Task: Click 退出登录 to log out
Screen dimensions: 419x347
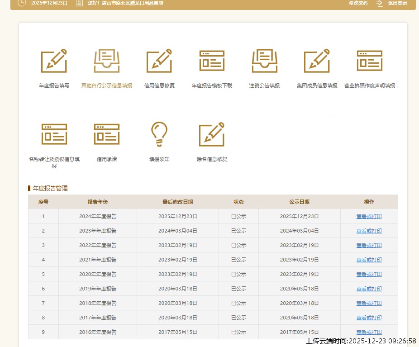Action: coord(397,3)
